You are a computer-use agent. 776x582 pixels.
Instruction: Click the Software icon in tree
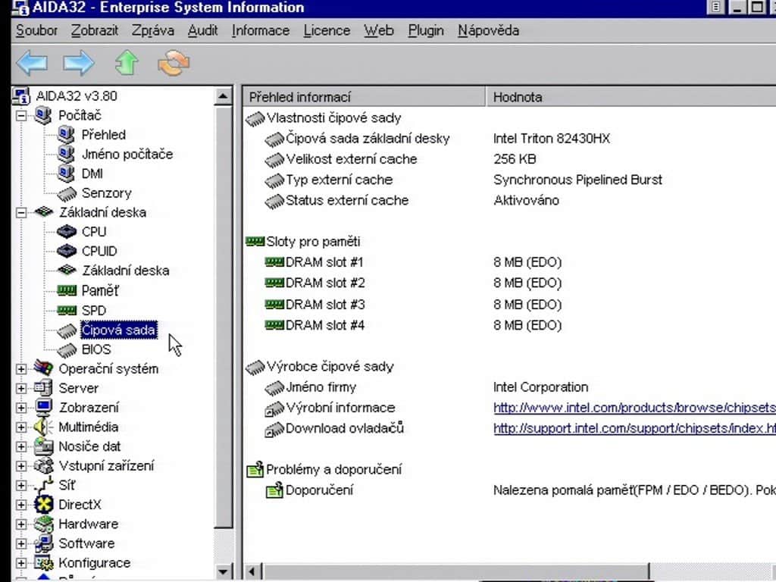click(43, 543)
